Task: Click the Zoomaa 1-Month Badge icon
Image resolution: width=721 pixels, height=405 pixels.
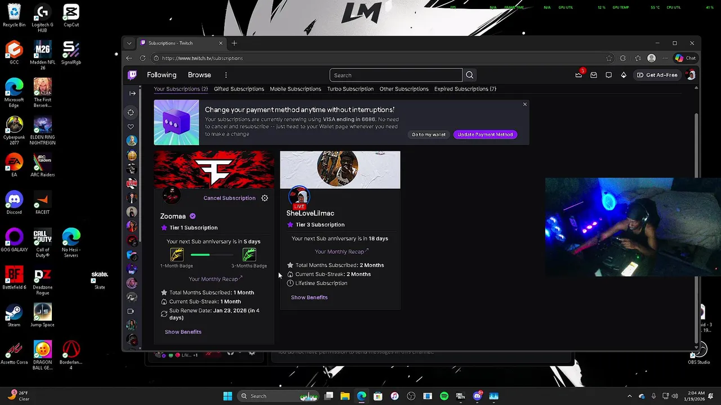Action: point(177,255)
